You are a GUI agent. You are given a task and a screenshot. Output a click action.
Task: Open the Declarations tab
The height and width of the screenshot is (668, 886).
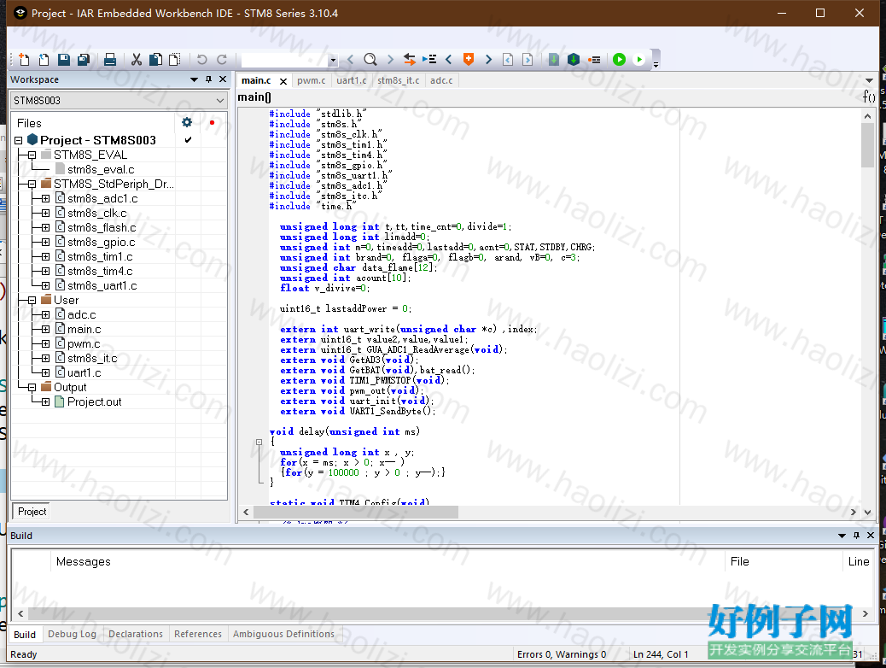[x=136, y=634]
